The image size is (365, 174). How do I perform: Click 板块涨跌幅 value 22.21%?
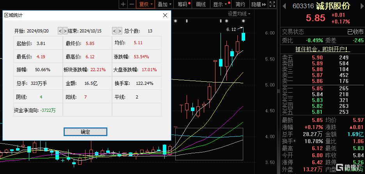click(x=98, y=70)
